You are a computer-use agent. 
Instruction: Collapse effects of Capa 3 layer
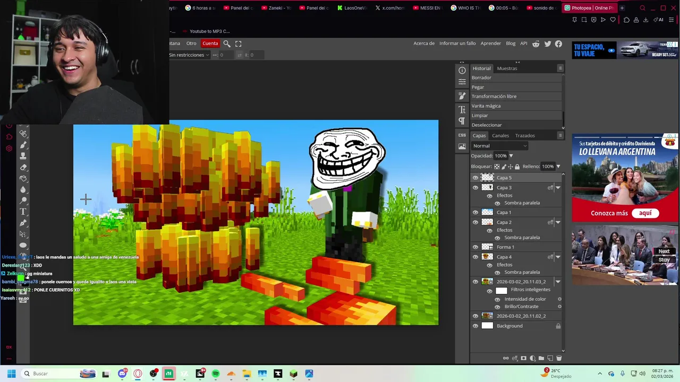[x=558, y=188]
